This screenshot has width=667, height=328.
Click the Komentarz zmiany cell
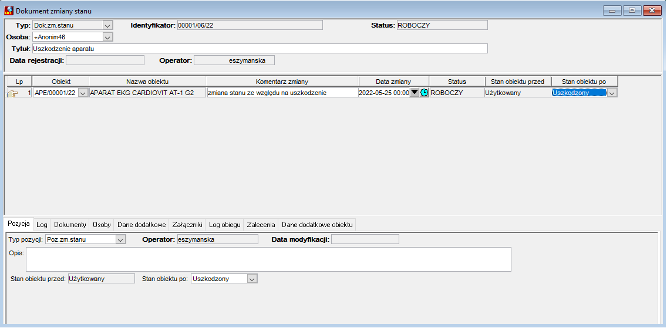coord(282,93)
